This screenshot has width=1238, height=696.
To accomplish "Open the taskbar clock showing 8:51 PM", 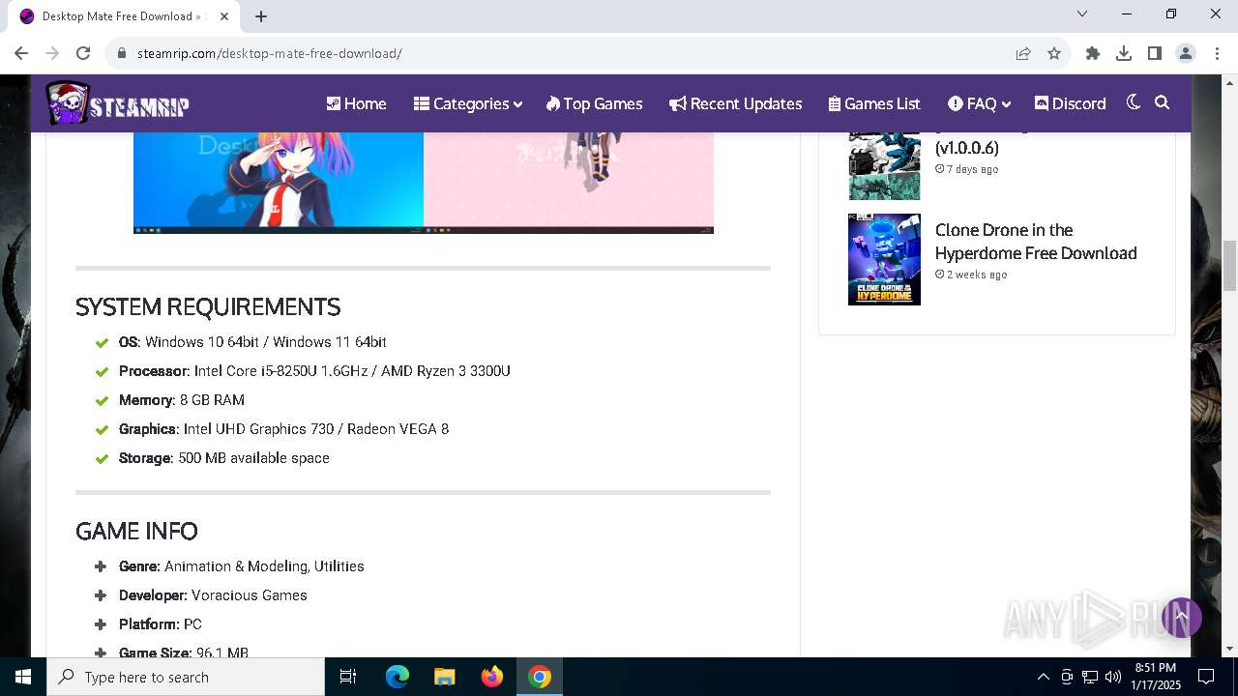I will (x=1156, y=677).
